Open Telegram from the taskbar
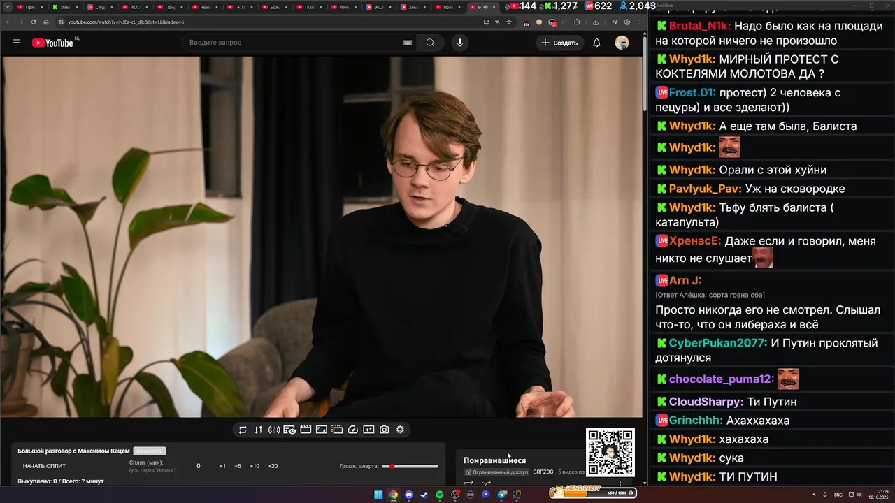Screen dimensions: 895x503 point(502,495)
